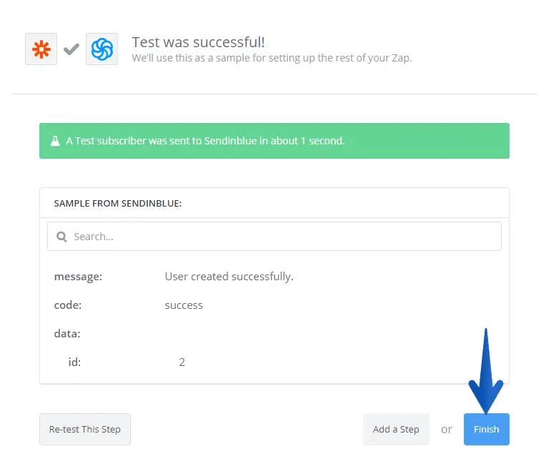Click the green Test subscriber sent message
The height and width of the screenshot is (474, 541).
click(x=205, y=141)
